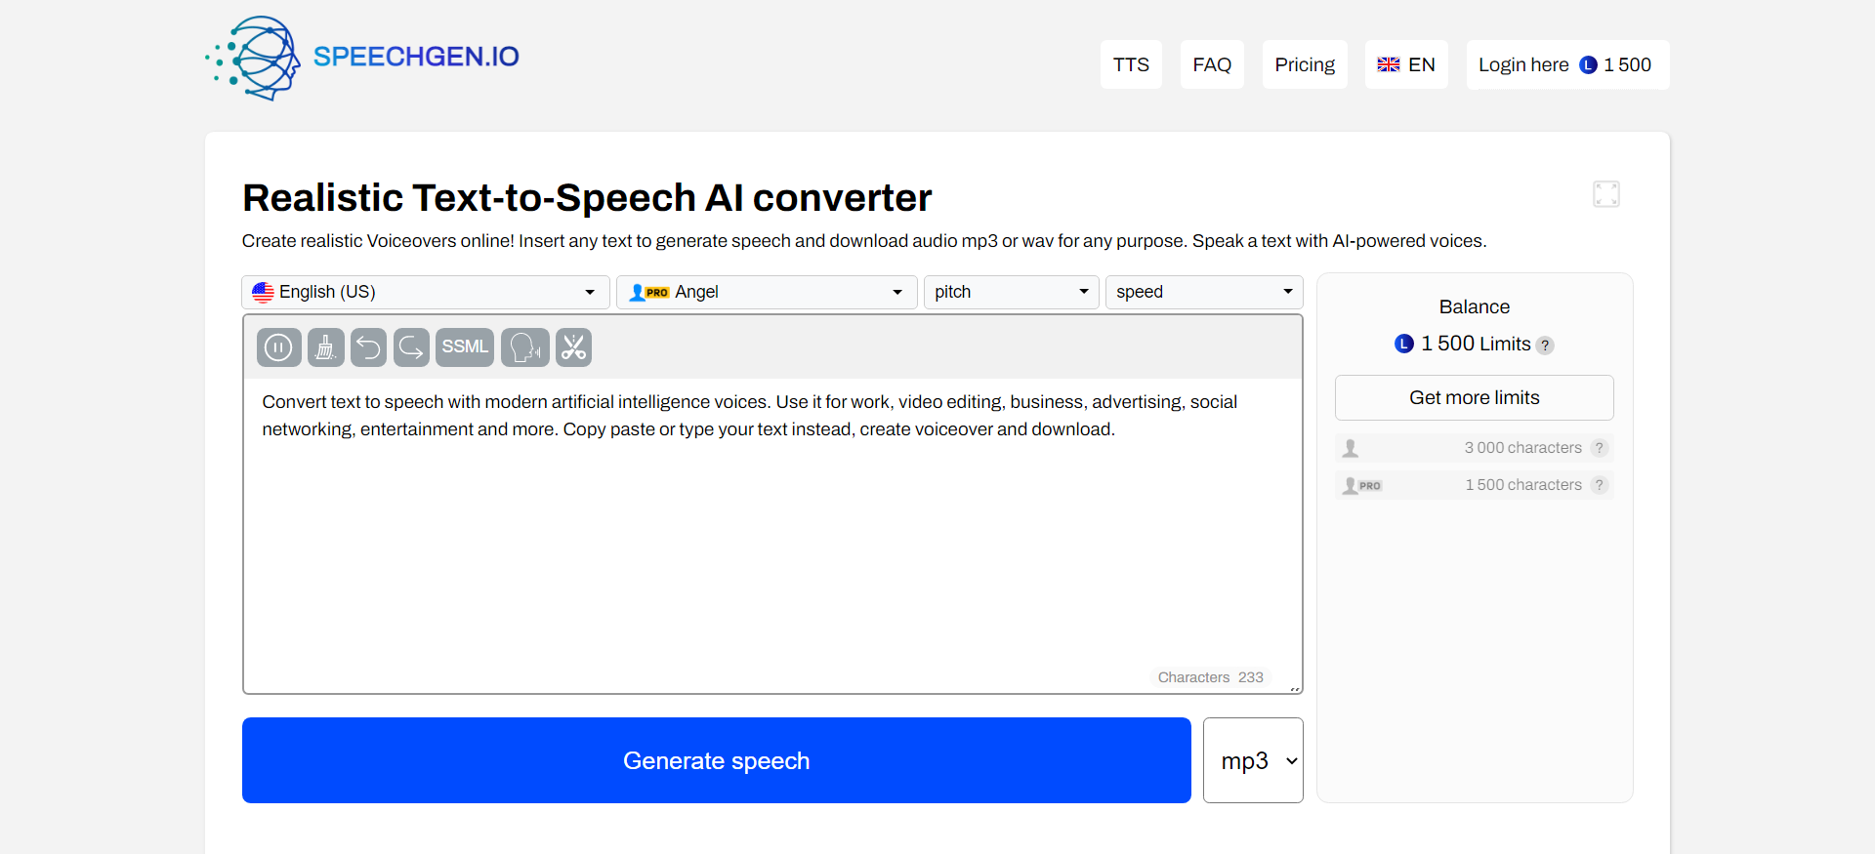Enter fullscreen mode via the expand icon
Image resolution: width=1875 pixels, height=854 pixels.
coord(1605,193)
